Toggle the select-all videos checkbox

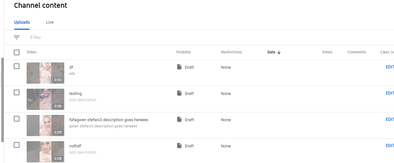(17, 52)
